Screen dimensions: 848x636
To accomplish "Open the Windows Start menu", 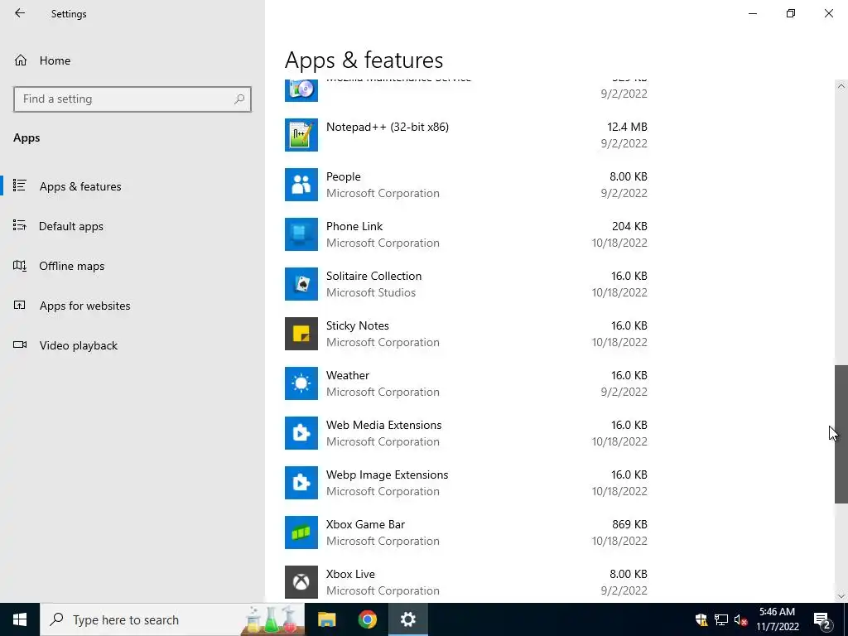I will point(20,619).
